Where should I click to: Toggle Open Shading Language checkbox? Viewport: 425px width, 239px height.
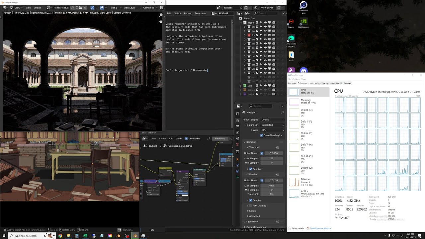coord(262,135)
